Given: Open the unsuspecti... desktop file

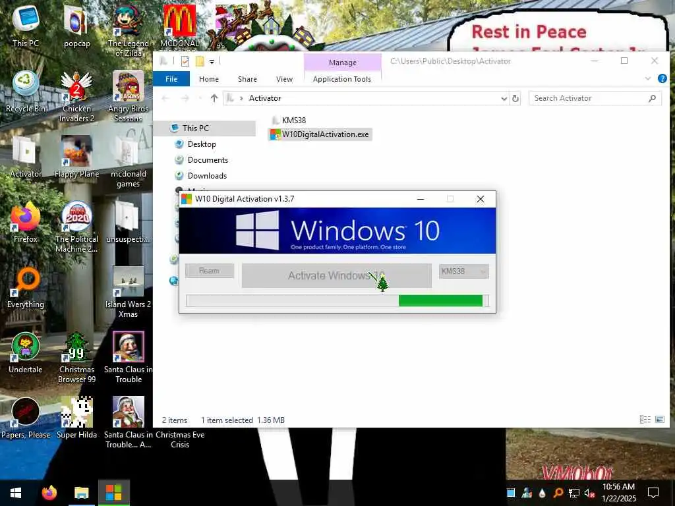Looking at the screenshot, I should point(129,223).
